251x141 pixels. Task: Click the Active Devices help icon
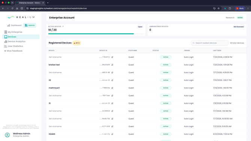pos(63,26)
